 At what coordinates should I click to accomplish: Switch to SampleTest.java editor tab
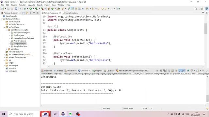click(x=71, y=13)
